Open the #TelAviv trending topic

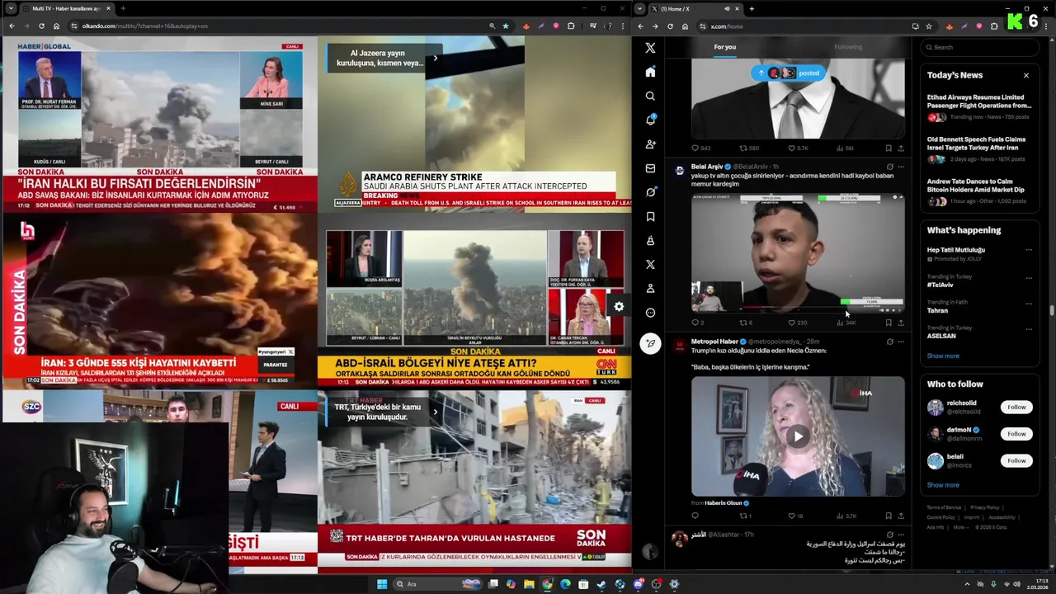pyautogui.click(x=940, y=285)
